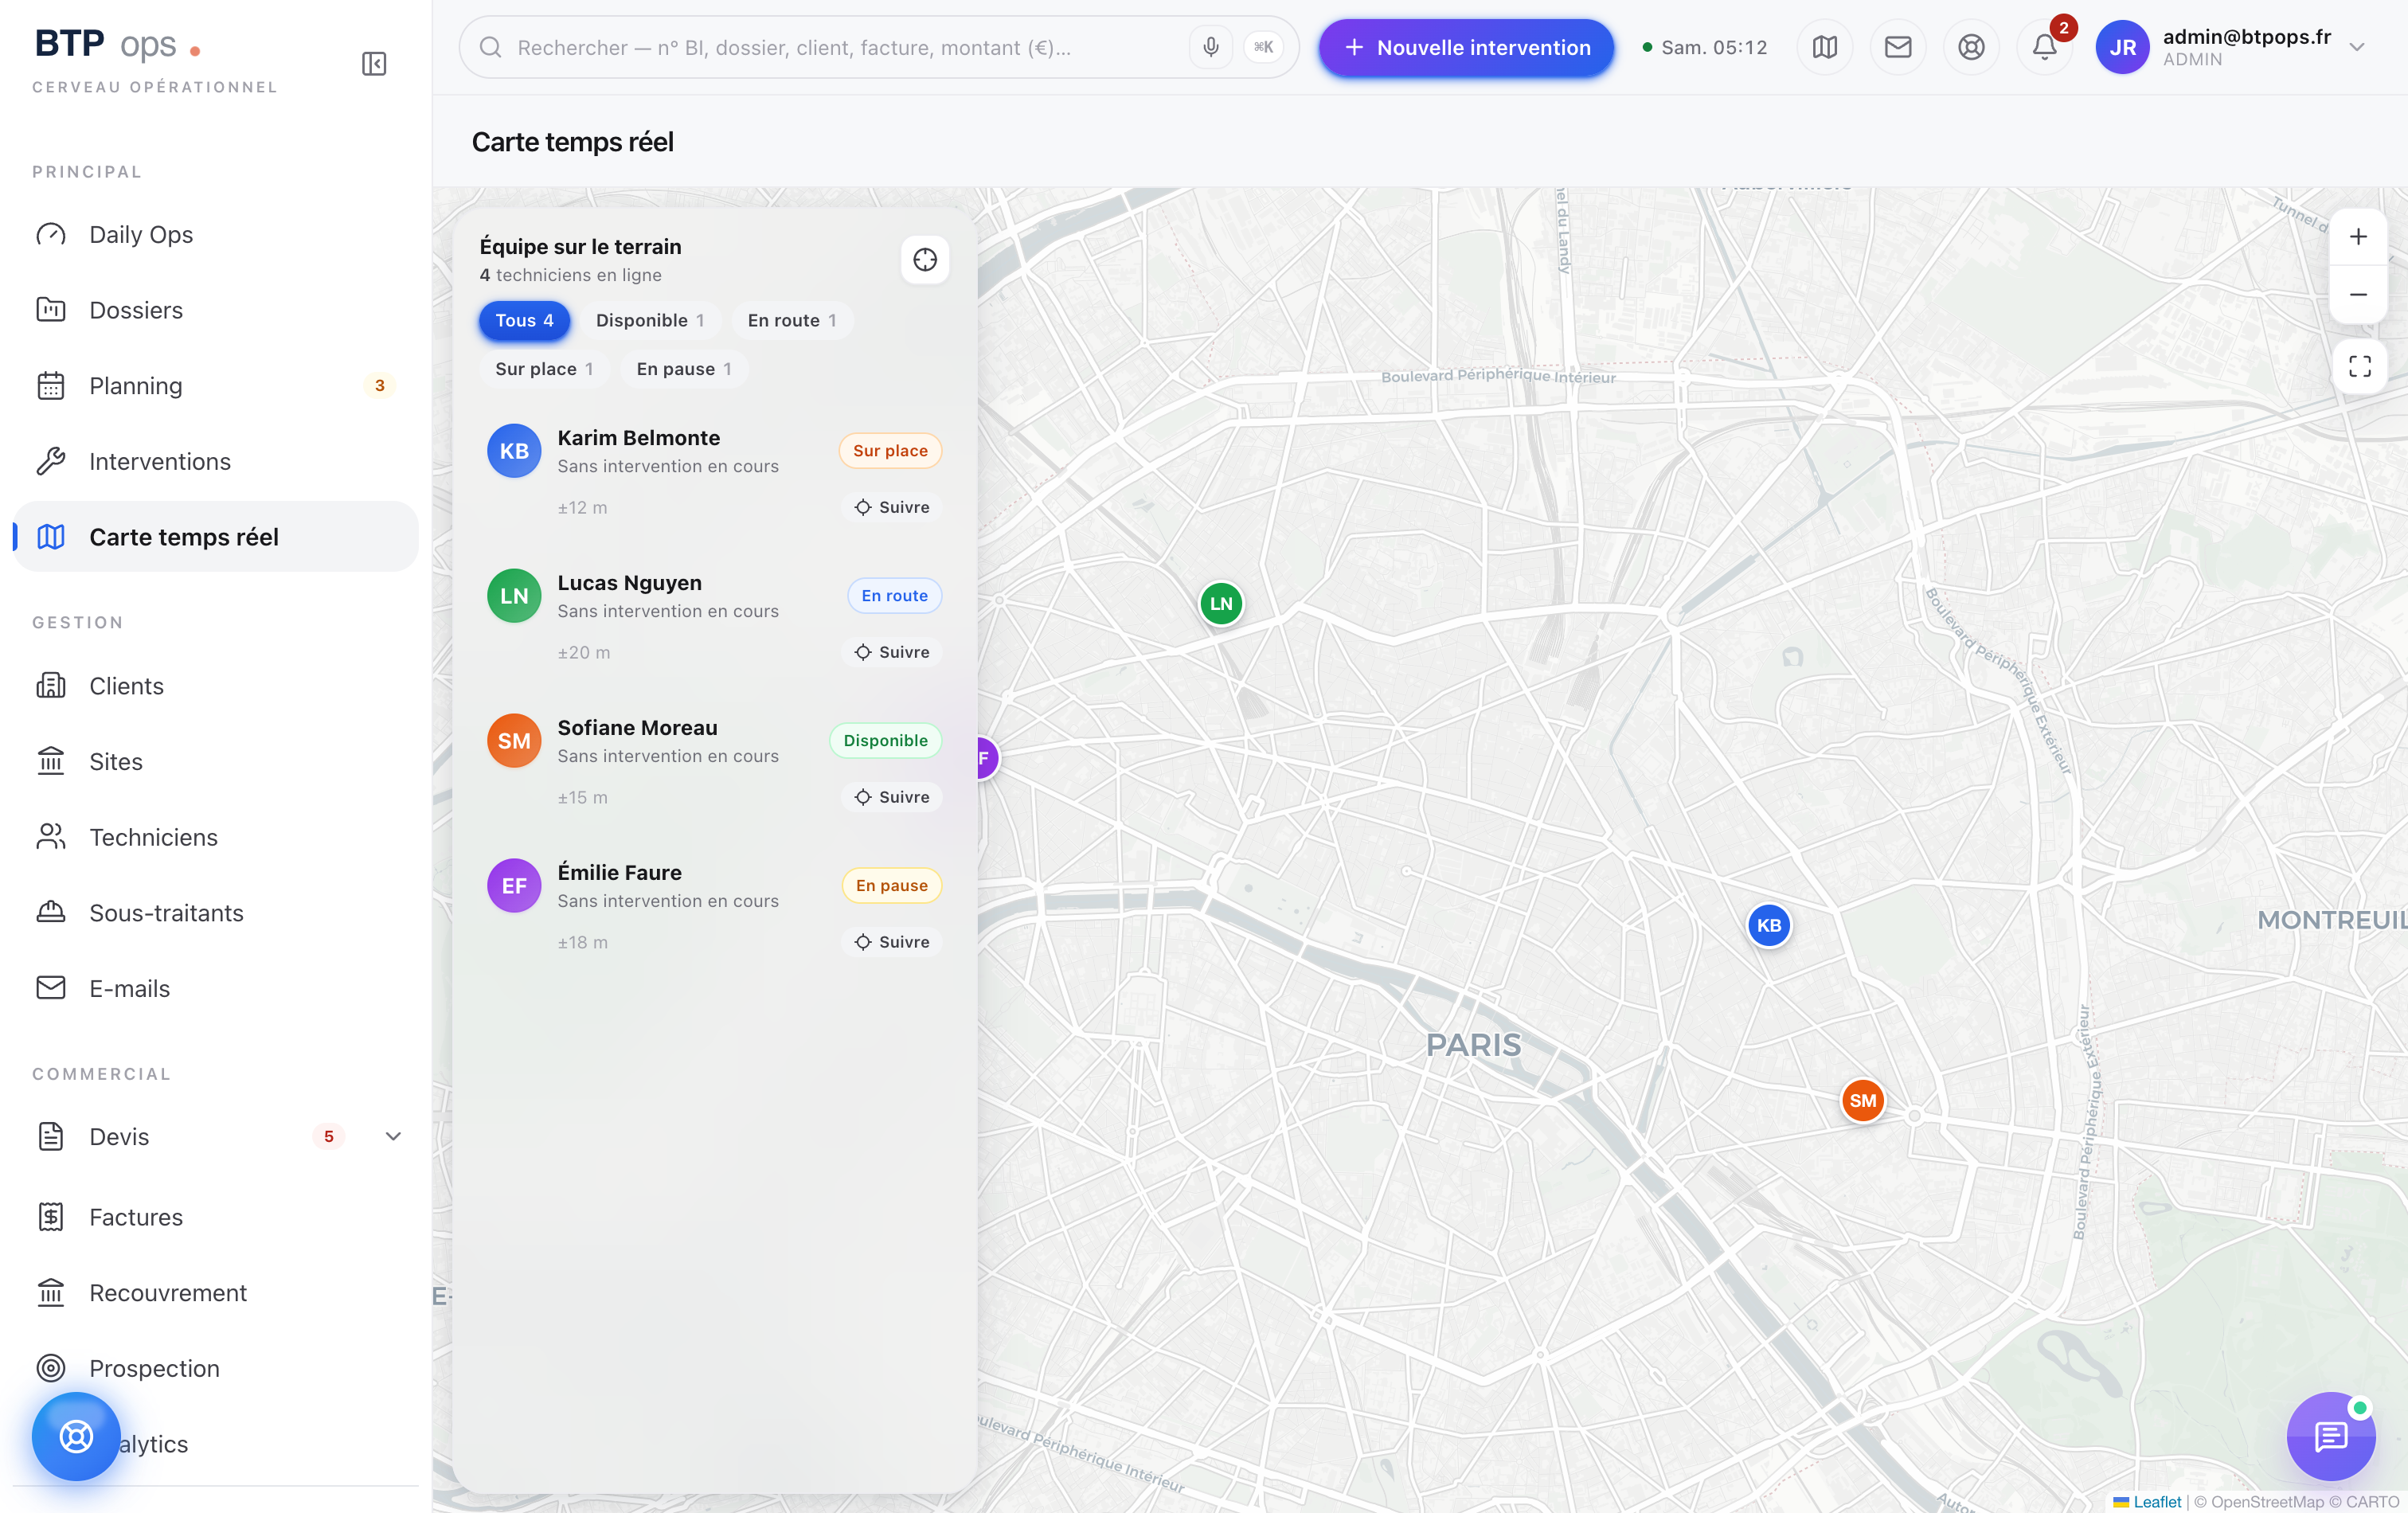Toggle fullscreen map view
This screenshot has height=1513, width=2408.
click(2359, 366)
